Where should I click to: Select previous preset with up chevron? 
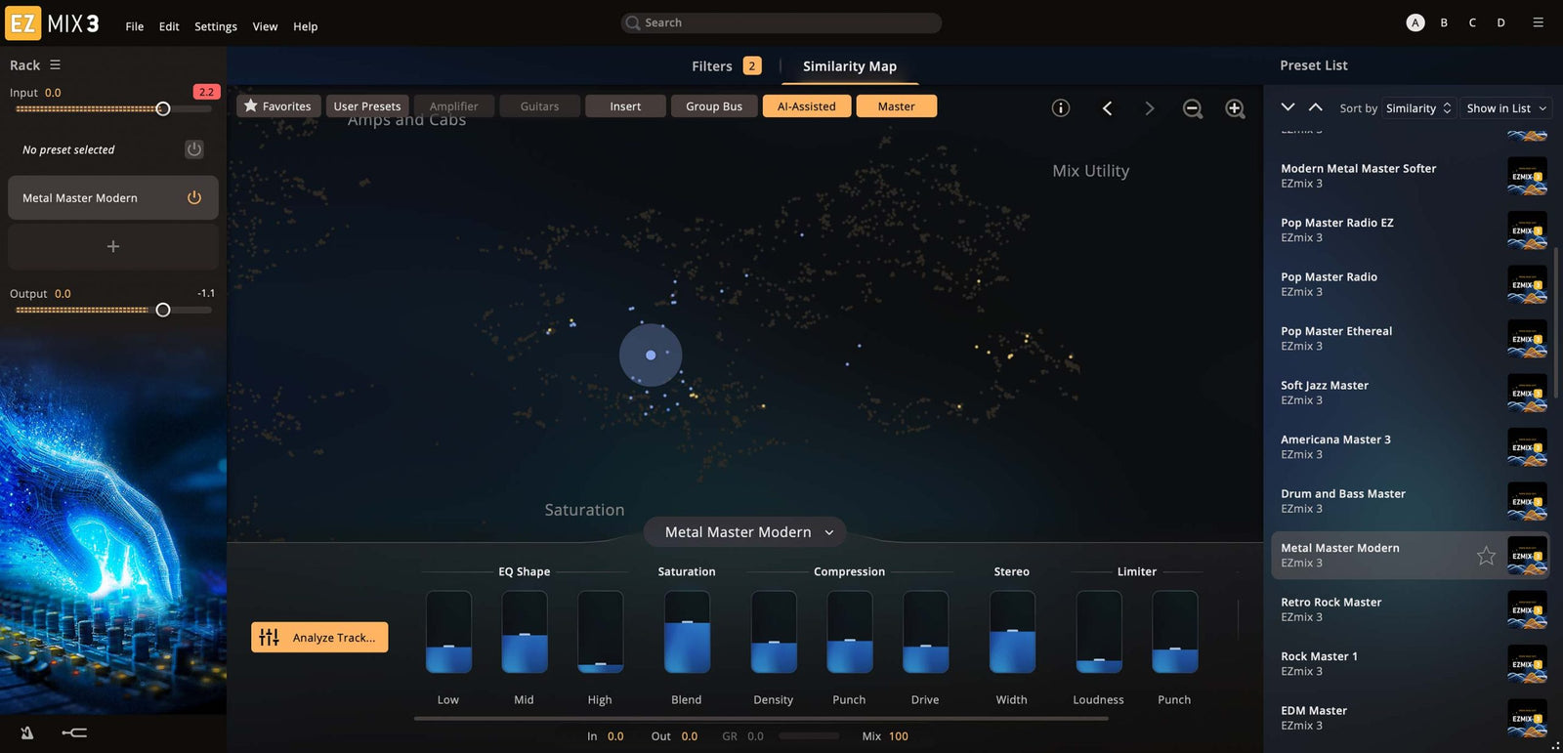[x=1316, y=106]
